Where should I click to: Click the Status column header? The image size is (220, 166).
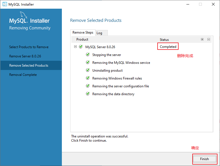(164, 40)
